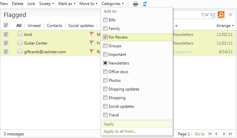Check the Bills category checkbox
The height and width of the screenshot is (138, 237).
(105, 20)
